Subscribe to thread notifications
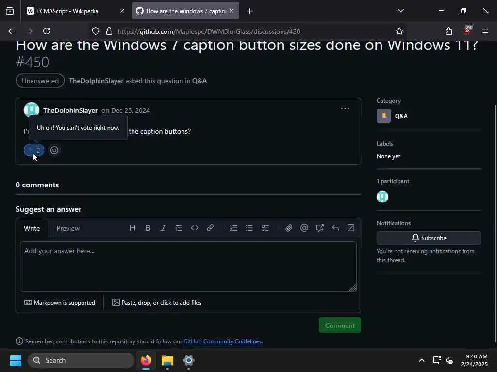The image size is (497, 372). (x=429, y=238)
